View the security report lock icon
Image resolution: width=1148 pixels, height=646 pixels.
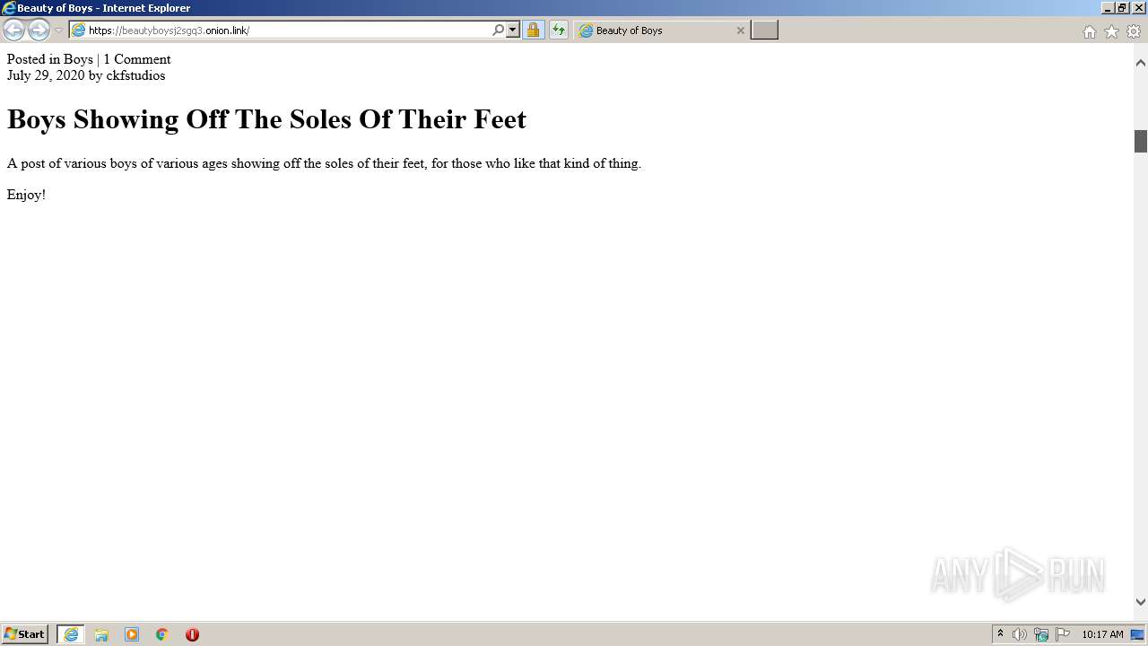click(x=533, y=31)
